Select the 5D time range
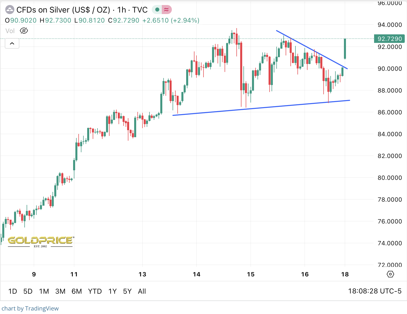 [28, 291]
